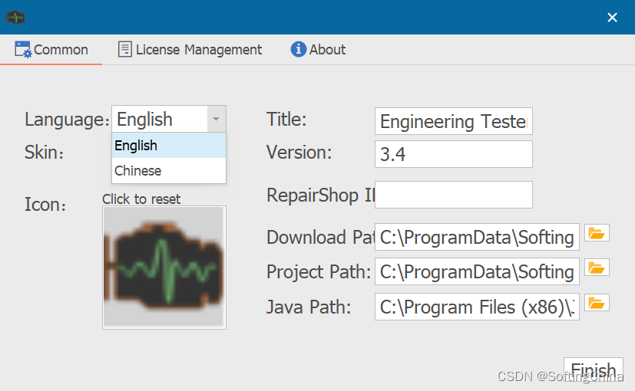The image size is (635, 391).
Task: Click the Java Path text field
Action: (477, 307)
